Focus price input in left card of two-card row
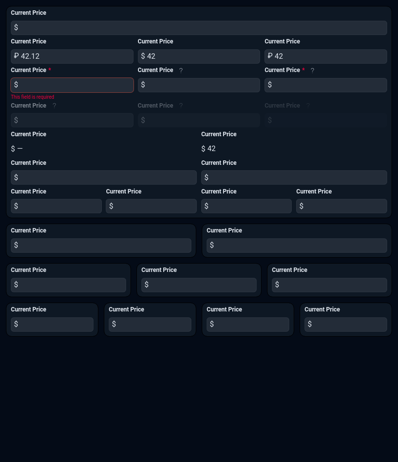The width and height of the screenshot is (398, 462). pyautogui.click(x=101, y=245)
